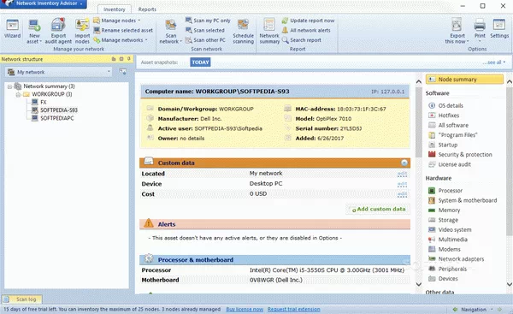Open Processor details

pyautogui.click(x=445, y=190)
